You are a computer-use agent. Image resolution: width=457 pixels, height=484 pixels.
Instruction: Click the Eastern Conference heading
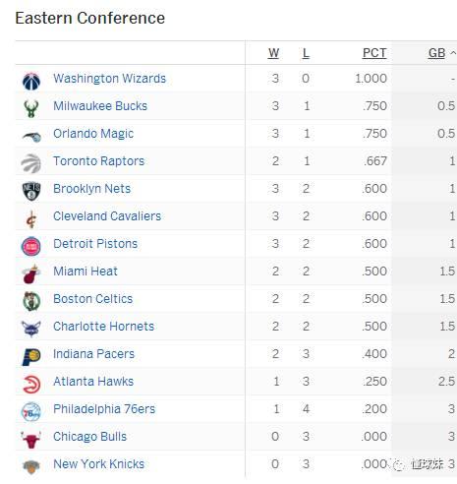(x=90, y=18)
